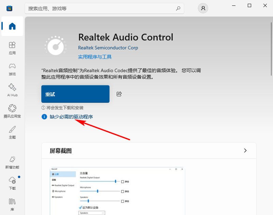Click the 重试 retry button
This screenshot has height=215, width=273.
pos(75,94)
